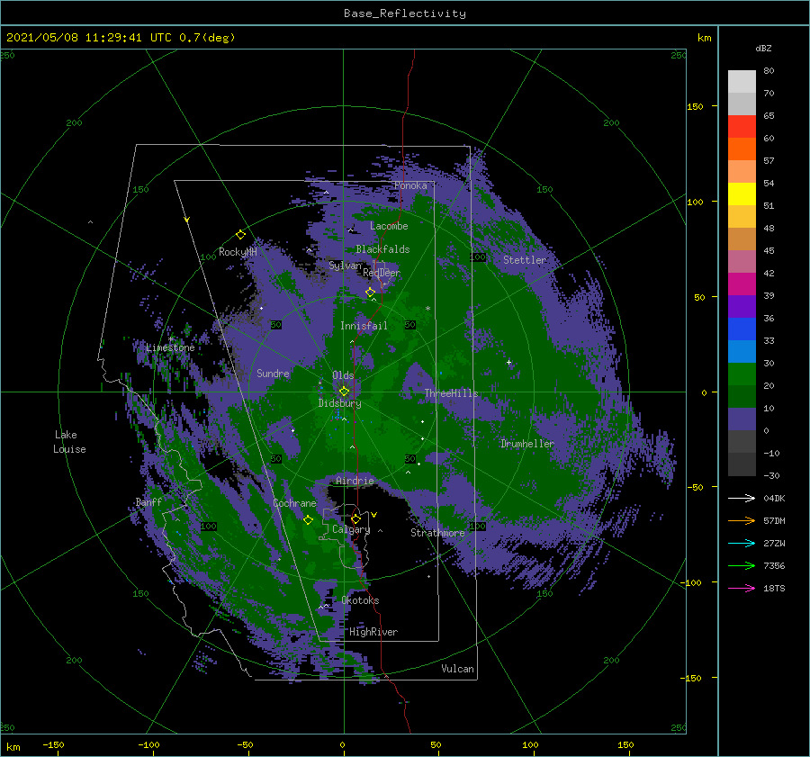
Task: Click the Innisfail city label
Action: click(364, 326)
